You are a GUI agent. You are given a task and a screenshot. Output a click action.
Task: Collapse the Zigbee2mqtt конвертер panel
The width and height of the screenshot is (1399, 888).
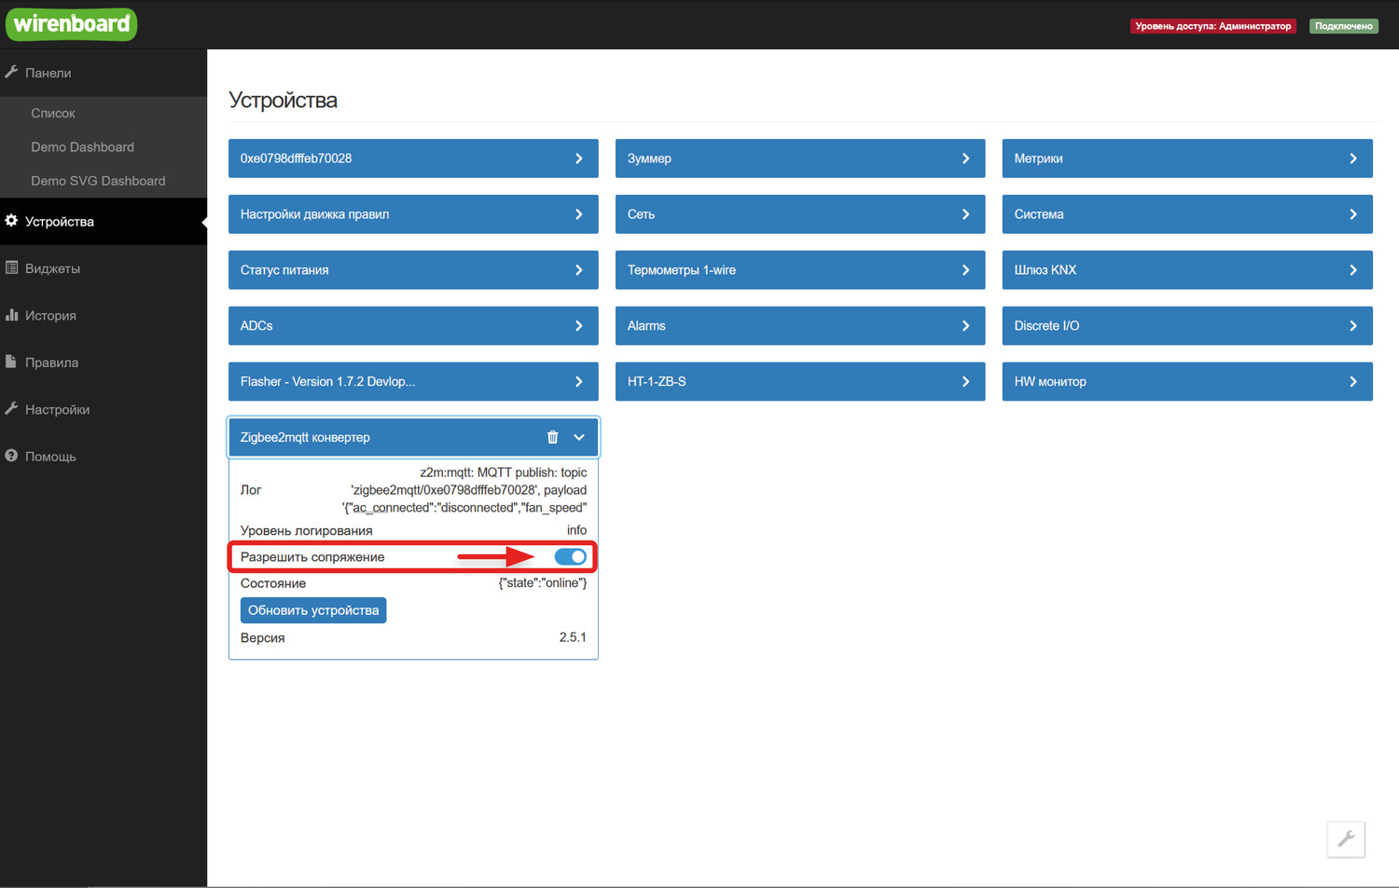tap(579, 437)
